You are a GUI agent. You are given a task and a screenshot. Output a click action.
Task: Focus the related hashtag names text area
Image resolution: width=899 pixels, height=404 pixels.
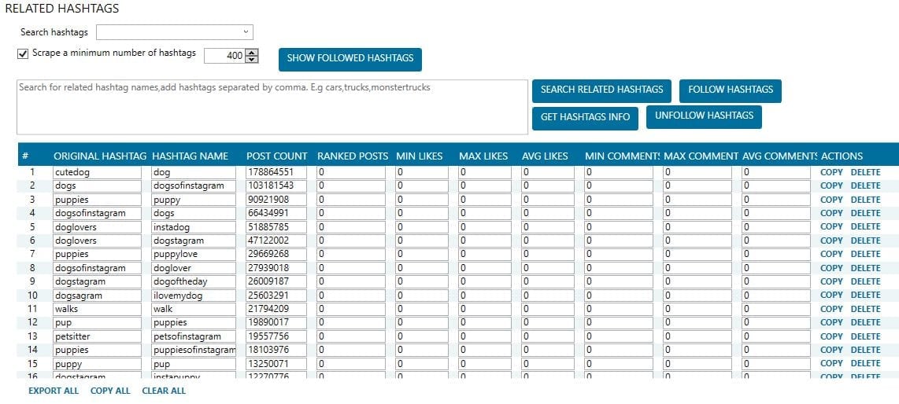pyautogui.click(x=272, y=107)
